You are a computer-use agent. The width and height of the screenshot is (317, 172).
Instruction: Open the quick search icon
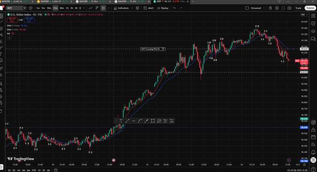click(x=271, y=8)
